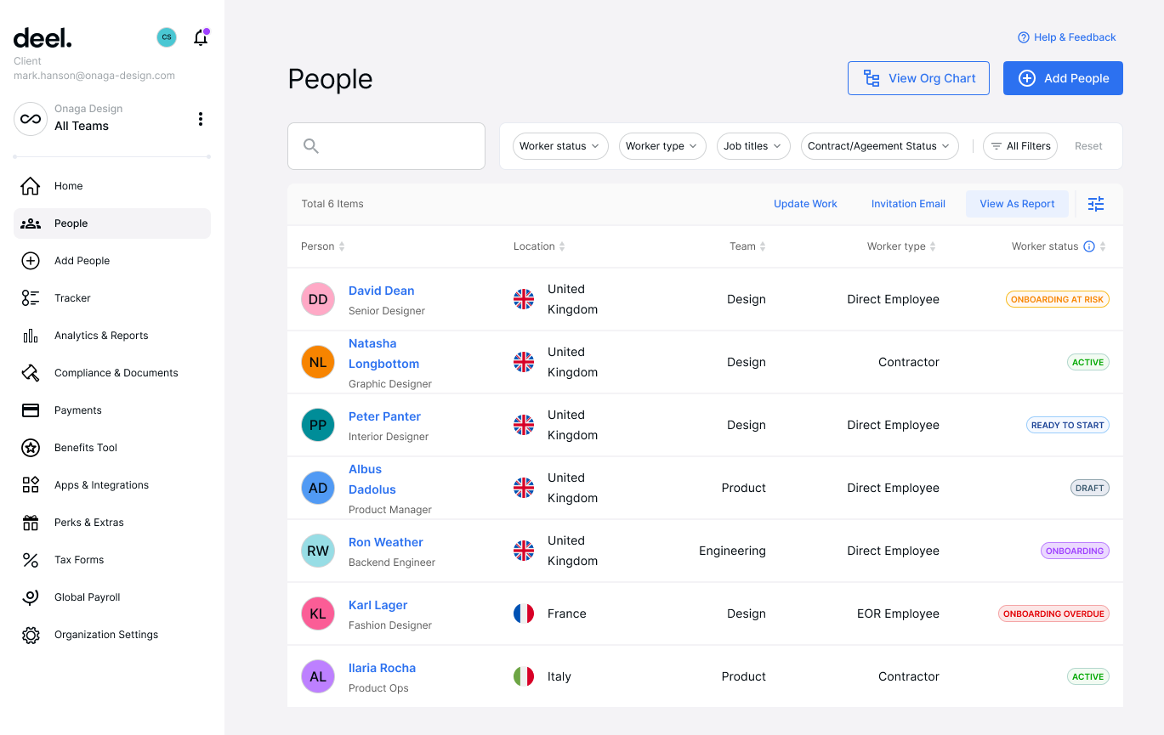Open the Onaga Design three-dot menu
Image resolution: width=1164 pixels, height=735 pixels.
201,119
